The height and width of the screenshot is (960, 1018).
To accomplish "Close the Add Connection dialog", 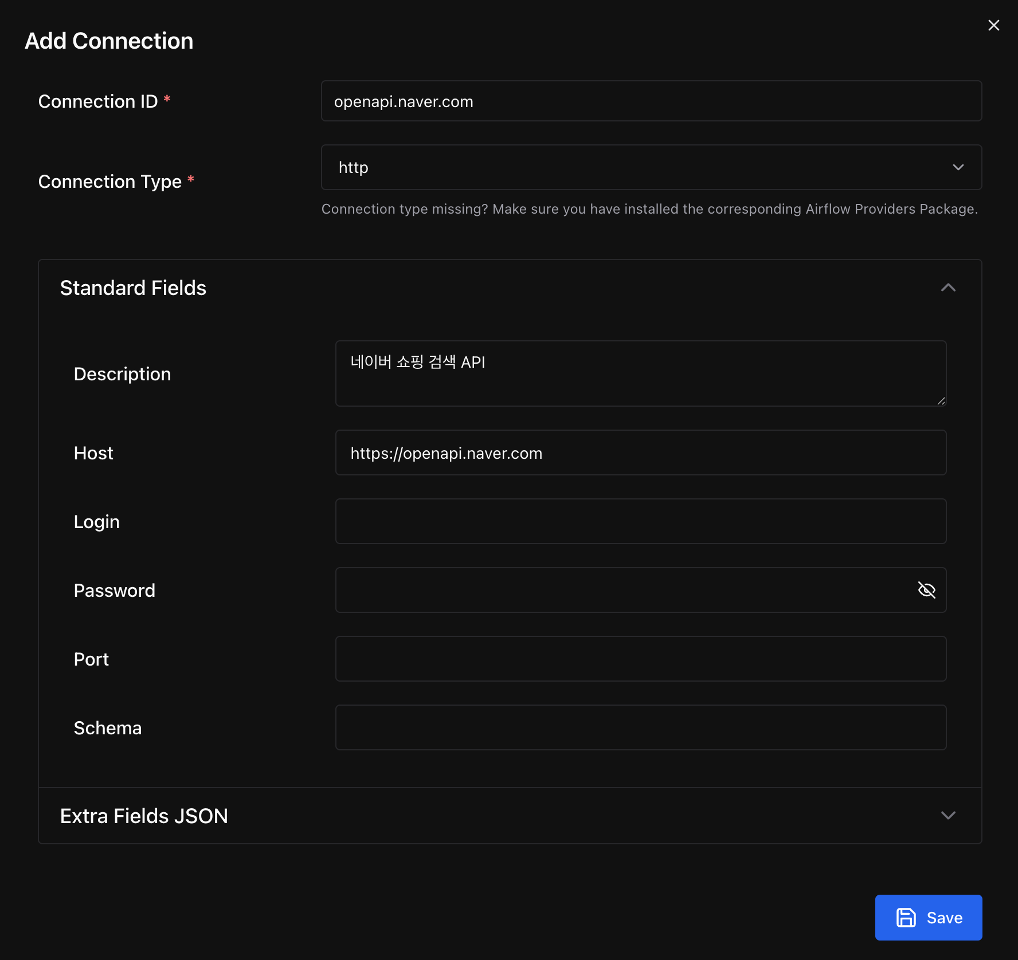I will [993, 25].
